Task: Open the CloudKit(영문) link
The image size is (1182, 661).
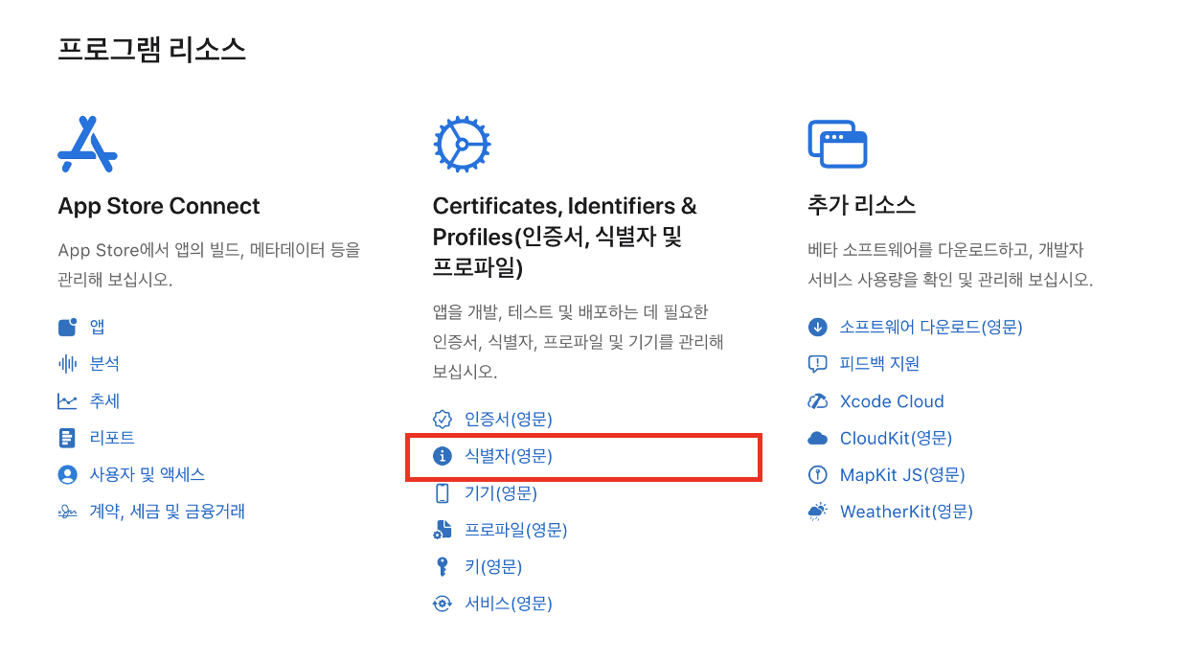Action: [x=896, y=438]
